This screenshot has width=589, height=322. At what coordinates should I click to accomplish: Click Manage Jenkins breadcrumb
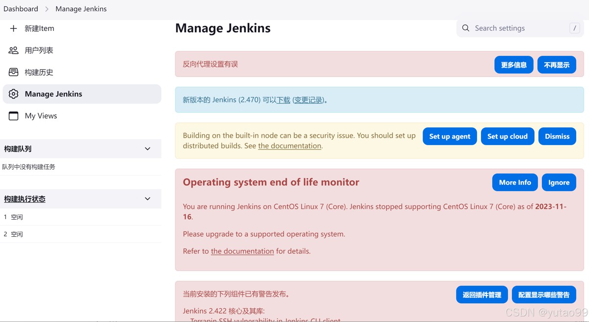[x=81, y=9]
